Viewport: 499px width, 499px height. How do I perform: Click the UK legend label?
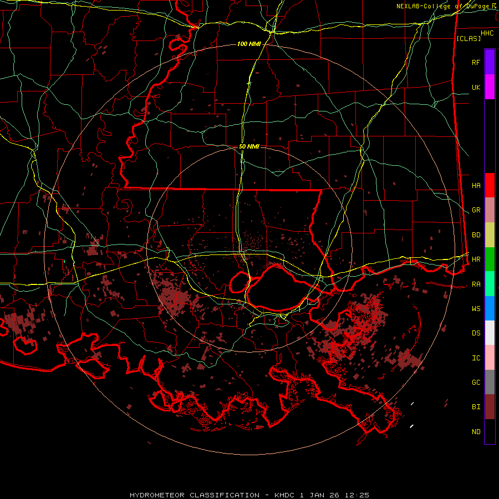pos(476,87)
